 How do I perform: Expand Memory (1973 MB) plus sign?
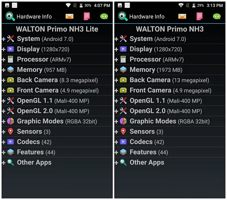116,70
